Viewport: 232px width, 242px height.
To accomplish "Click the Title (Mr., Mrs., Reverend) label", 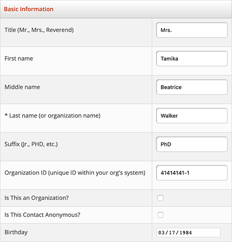I will pos(39,30).
